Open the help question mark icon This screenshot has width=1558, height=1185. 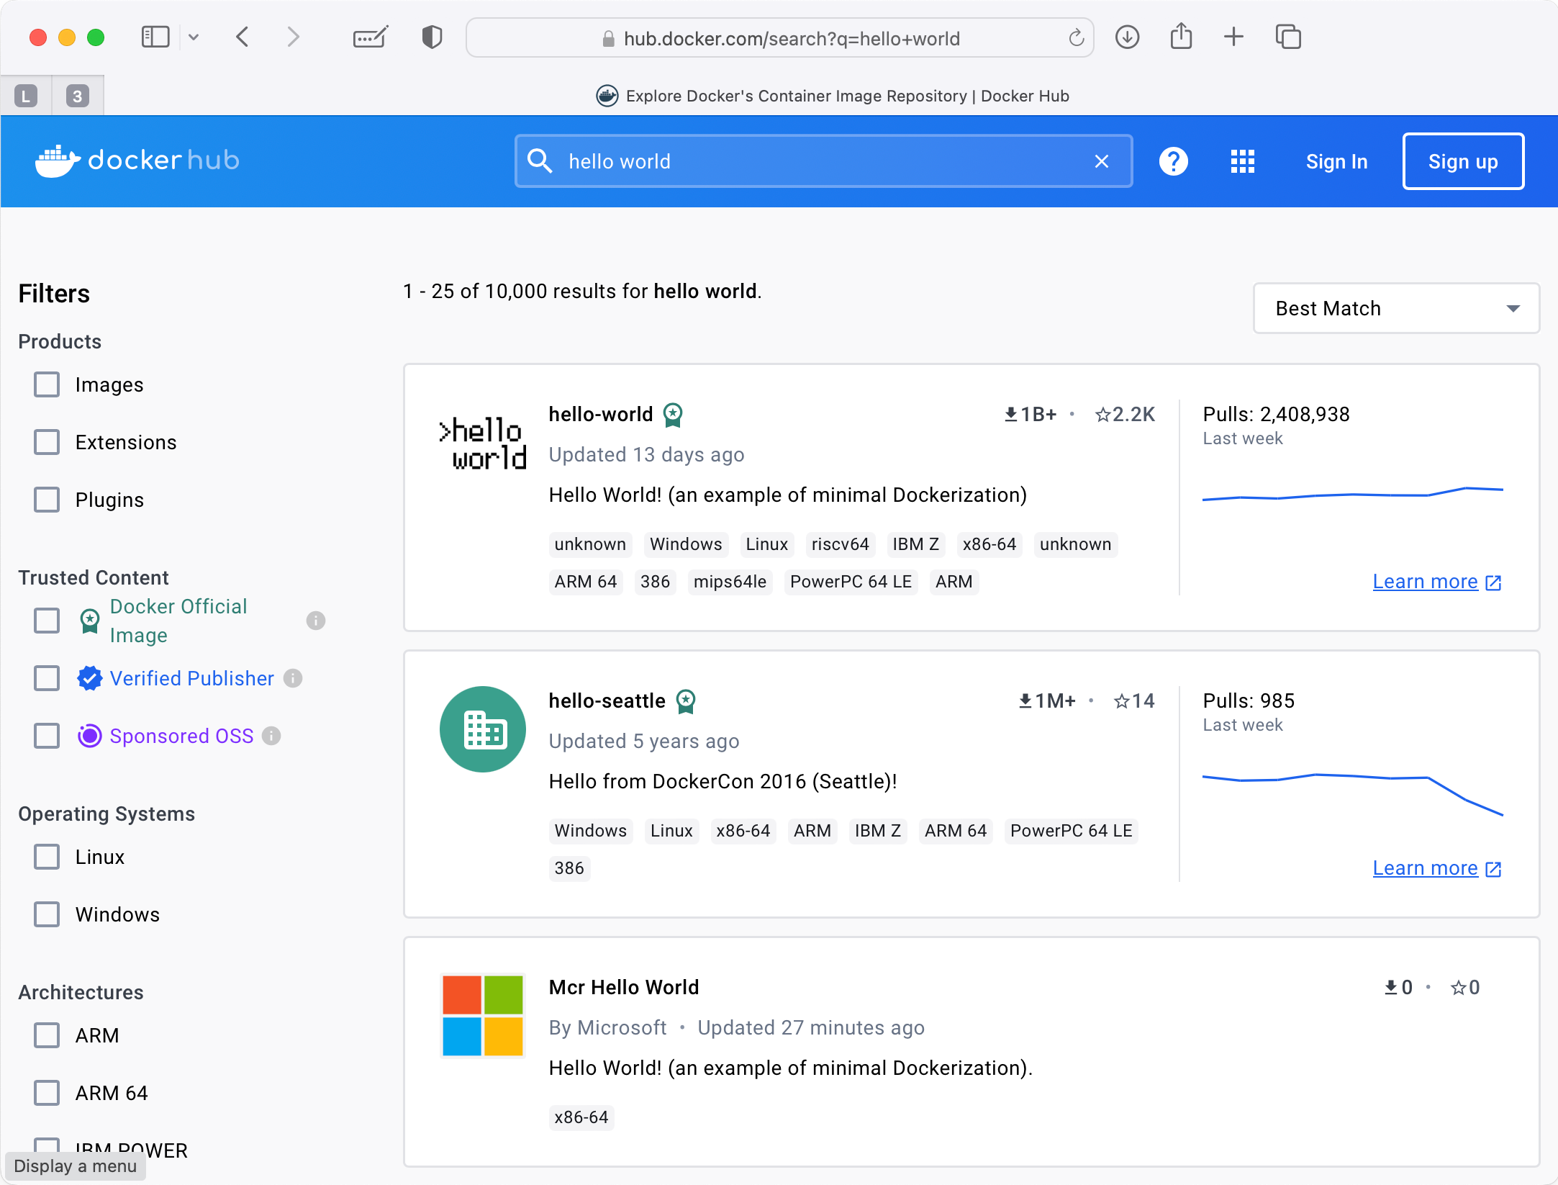tap(1173, 161)
